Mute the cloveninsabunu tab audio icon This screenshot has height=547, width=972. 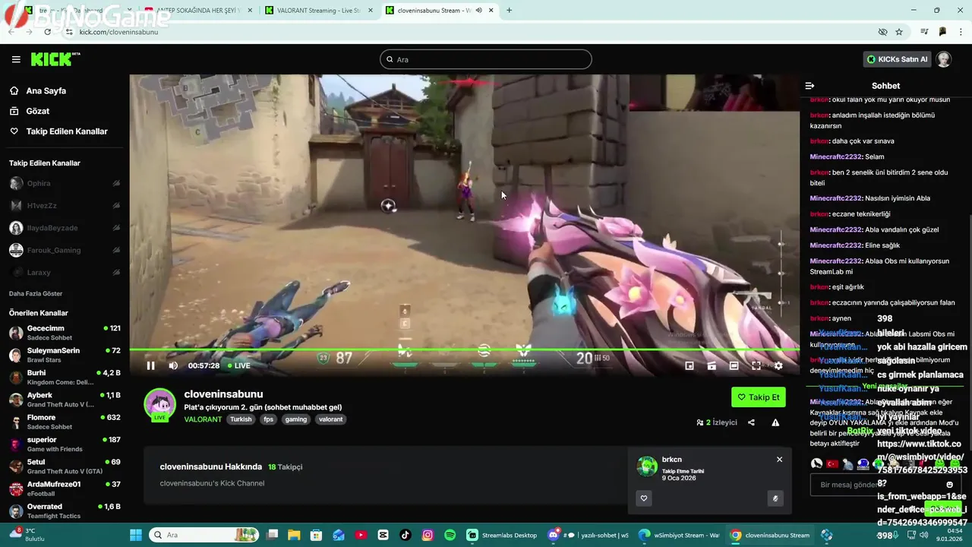click(478, 11)
